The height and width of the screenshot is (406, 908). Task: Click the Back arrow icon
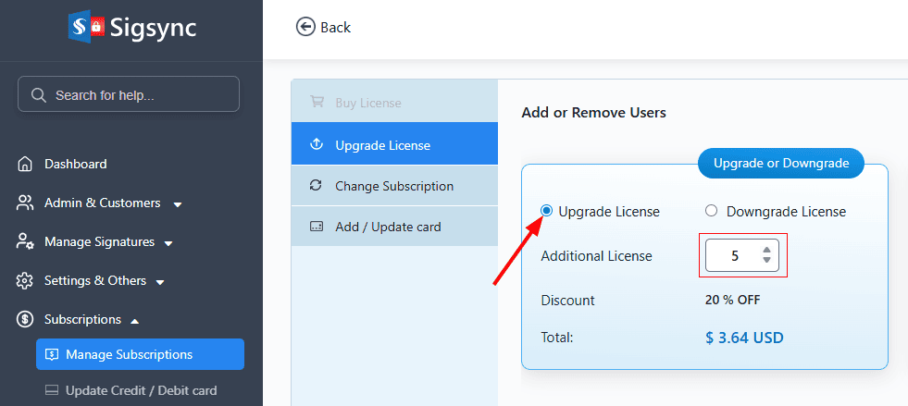point(305,27)
